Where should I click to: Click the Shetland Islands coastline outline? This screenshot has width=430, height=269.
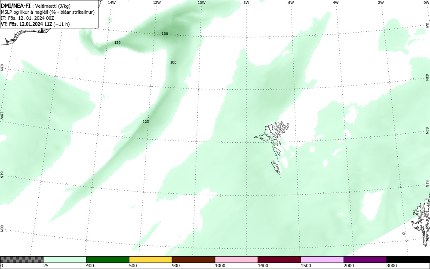(x=421, y=219)
